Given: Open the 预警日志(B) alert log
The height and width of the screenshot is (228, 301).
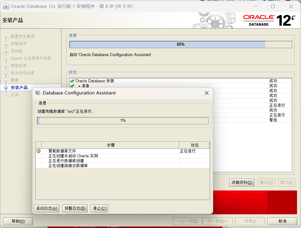Looking at the screenshot, I should coord(75,208).
